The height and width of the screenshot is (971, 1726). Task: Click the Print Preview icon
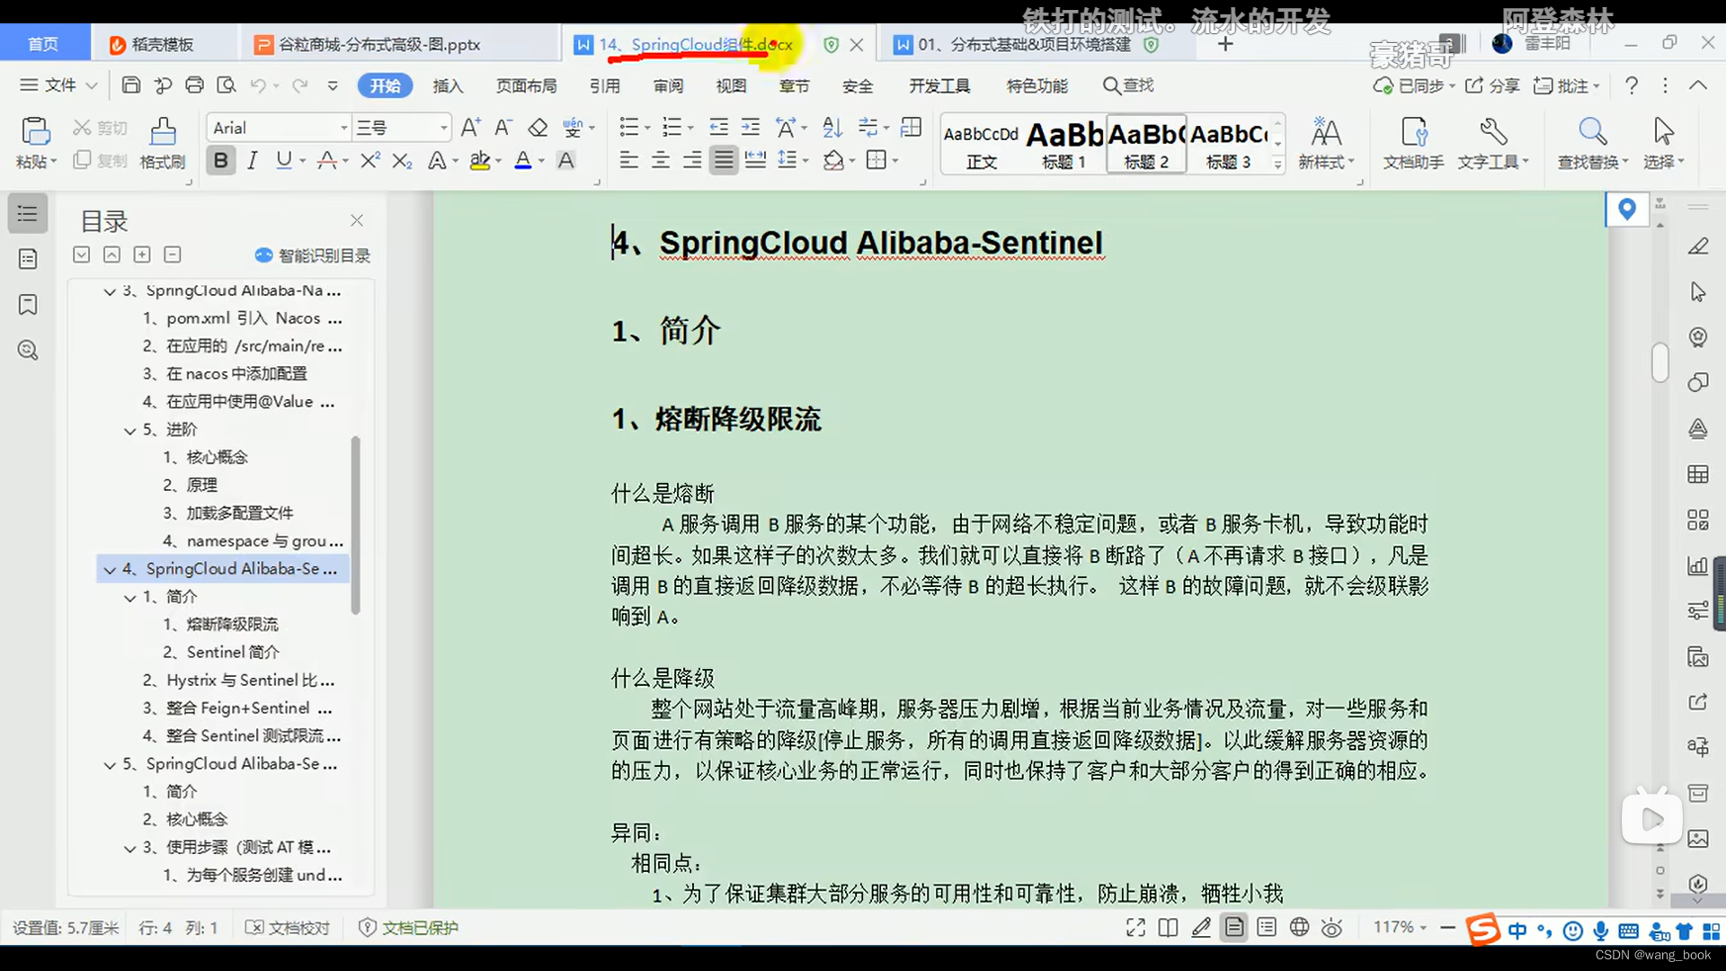click(227, 85)
